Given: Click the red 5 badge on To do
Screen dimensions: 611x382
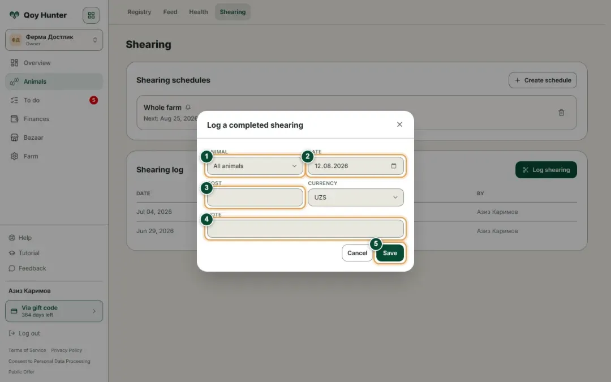Looking at the screenshot, I should (93, 100).
